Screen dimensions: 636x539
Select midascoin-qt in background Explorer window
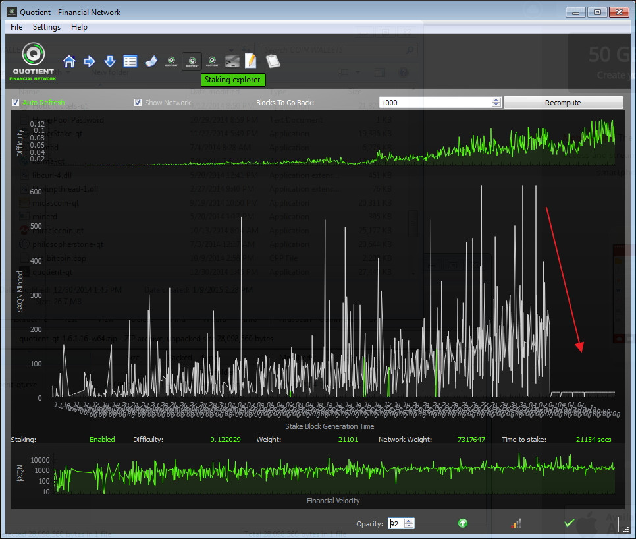coord(55,202)
